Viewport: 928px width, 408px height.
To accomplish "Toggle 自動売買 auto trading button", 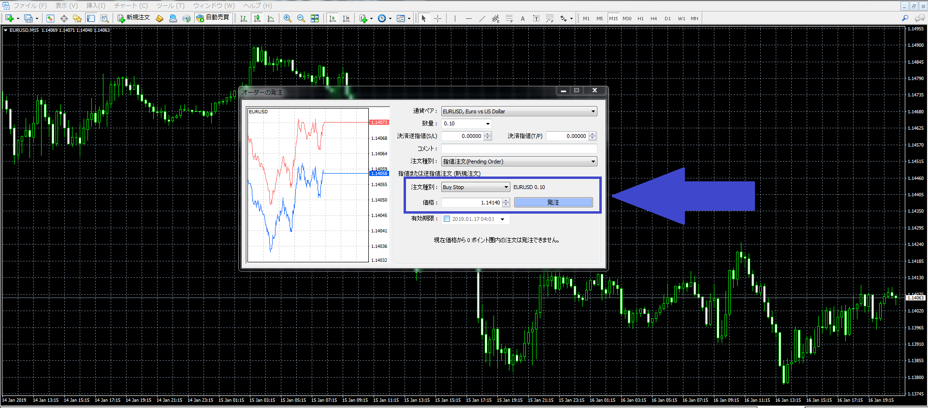I will (213, 18).
